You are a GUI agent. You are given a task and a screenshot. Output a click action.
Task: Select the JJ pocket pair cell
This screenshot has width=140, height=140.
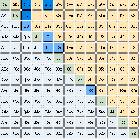(x=37, y=37)
